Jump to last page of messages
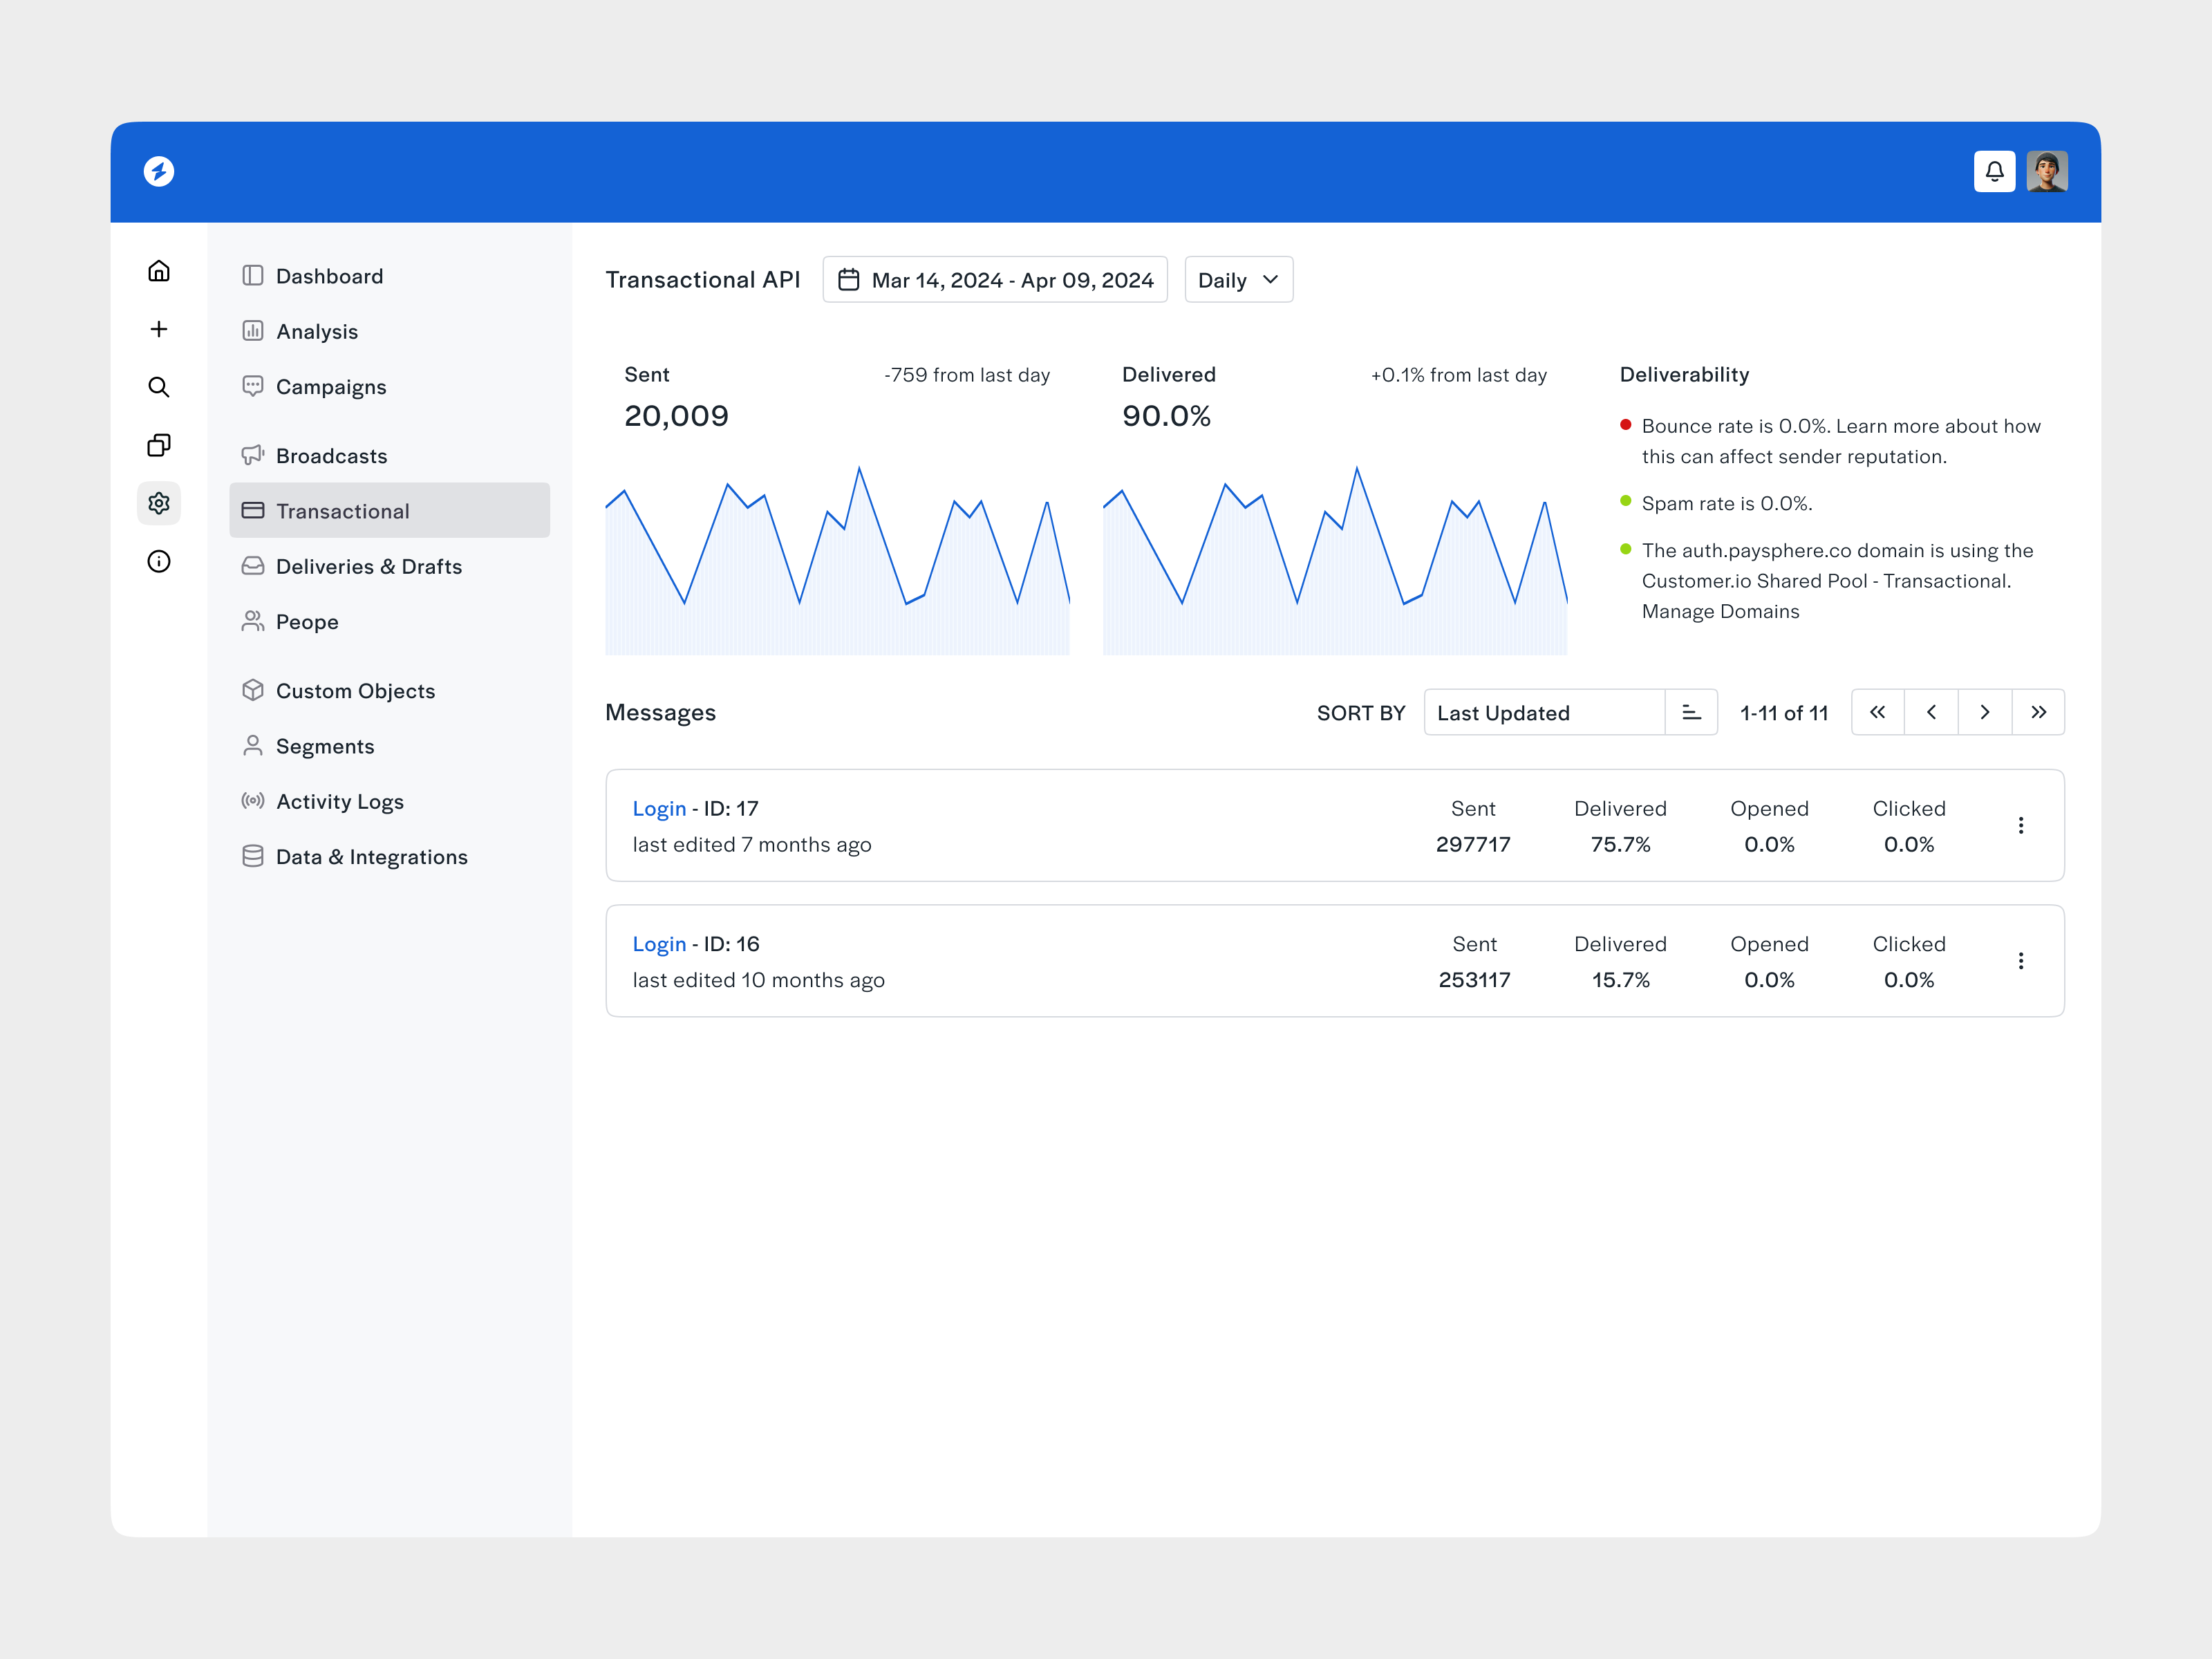The width and height of the screenshot is (2212, 1659). pos(2038,712)
